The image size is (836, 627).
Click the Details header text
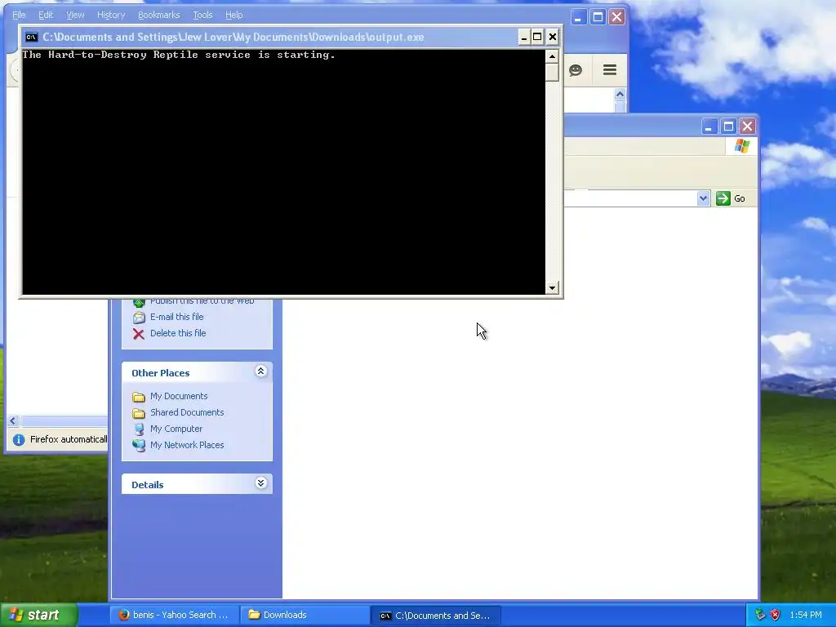pyautogui.click(x=147, y=485)
